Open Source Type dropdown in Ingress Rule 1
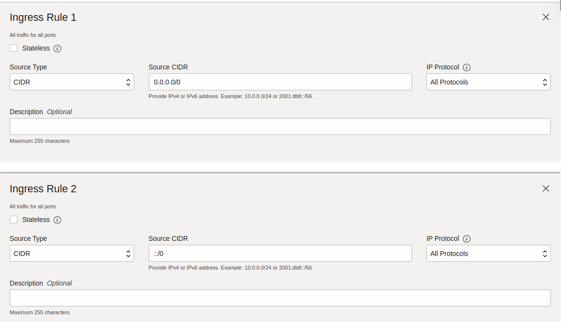 [72, 82]
